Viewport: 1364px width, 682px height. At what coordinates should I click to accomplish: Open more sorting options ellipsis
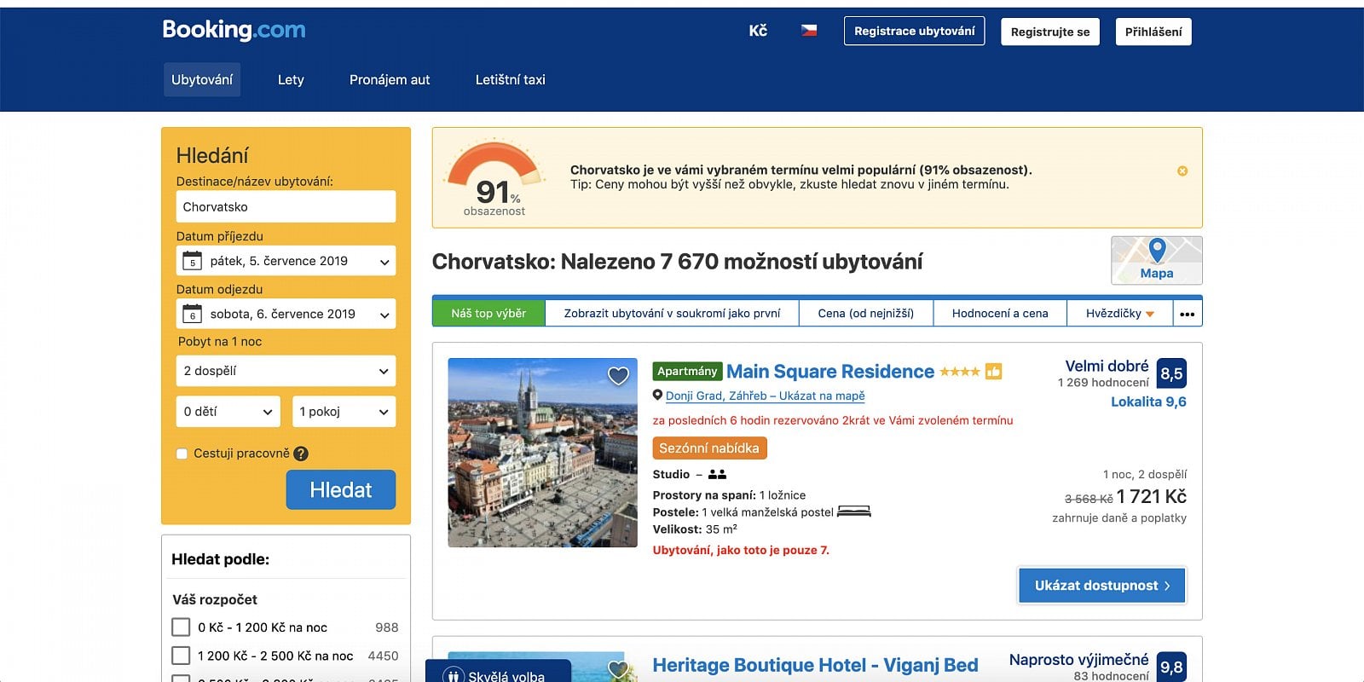click(1188, 314)
